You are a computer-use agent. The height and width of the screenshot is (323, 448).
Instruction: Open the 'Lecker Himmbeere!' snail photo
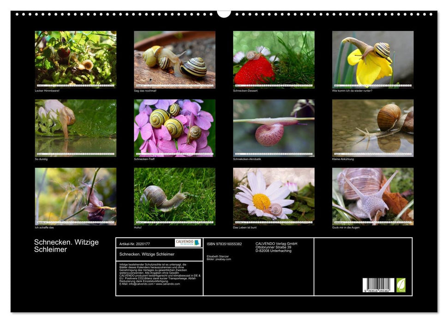coord(76,59)
